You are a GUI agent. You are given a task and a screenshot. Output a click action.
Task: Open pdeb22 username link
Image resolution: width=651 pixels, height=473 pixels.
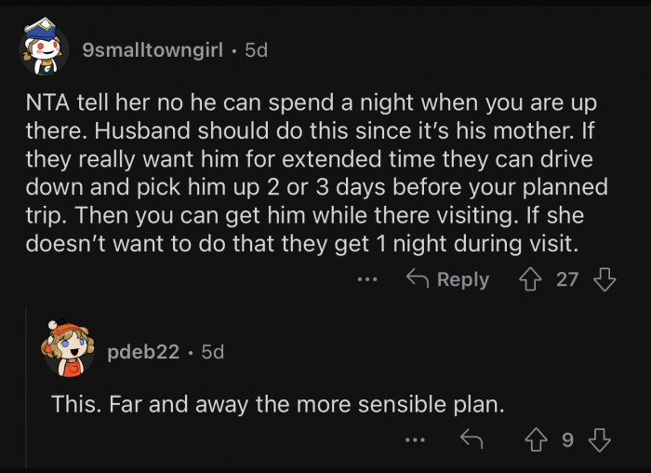click(141, 353)
